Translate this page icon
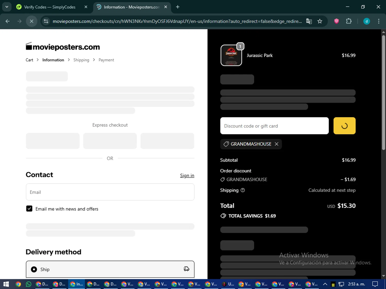Image resolution: width=386 pixels, height=289 pixels. point(309,21)
